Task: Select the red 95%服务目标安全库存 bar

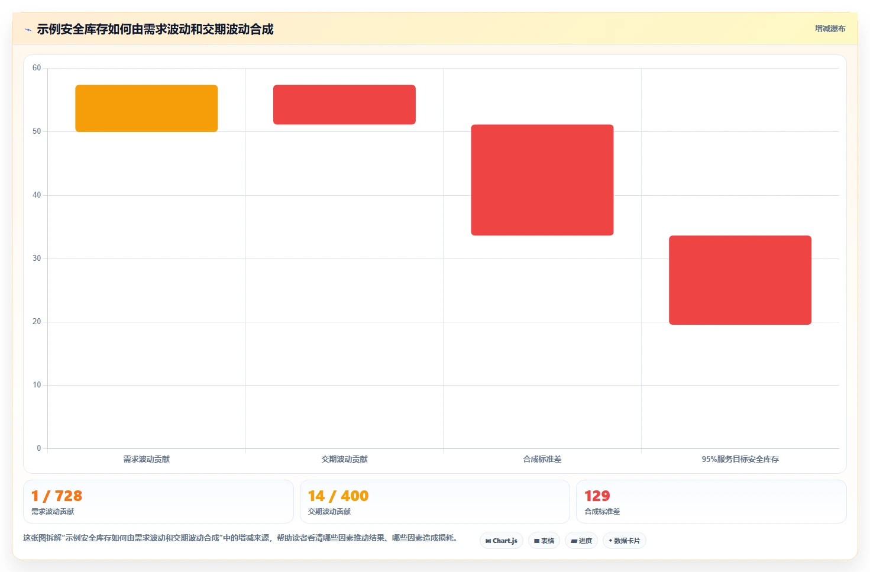Action: [740, 280]
